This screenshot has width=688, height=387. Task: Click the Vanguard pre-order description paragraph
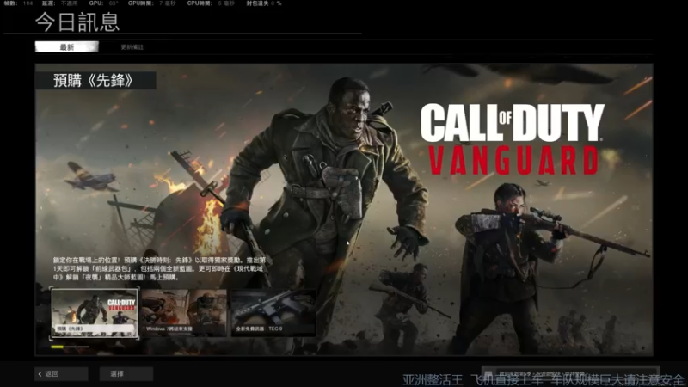point(159,268)
